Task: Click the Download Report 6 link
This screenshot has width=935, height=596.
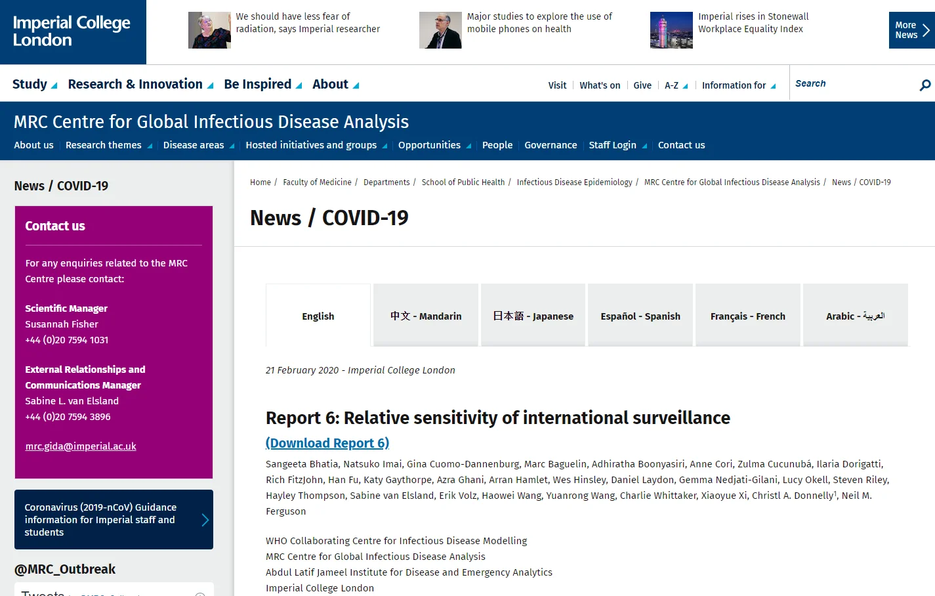Action: [x=327, y=443]
